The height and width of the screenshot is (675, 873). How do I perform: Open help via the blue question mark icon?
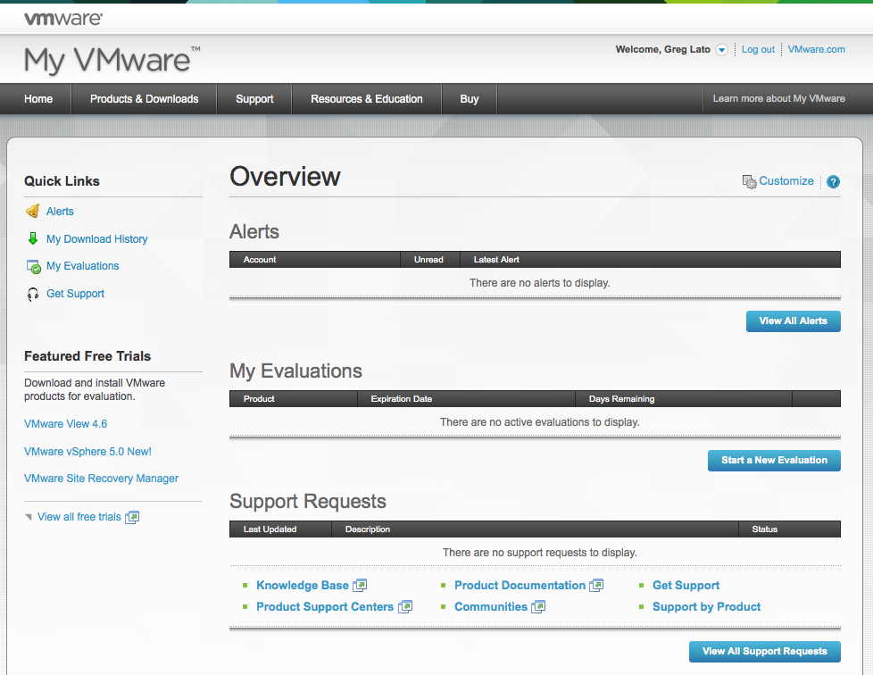(833, 181)
